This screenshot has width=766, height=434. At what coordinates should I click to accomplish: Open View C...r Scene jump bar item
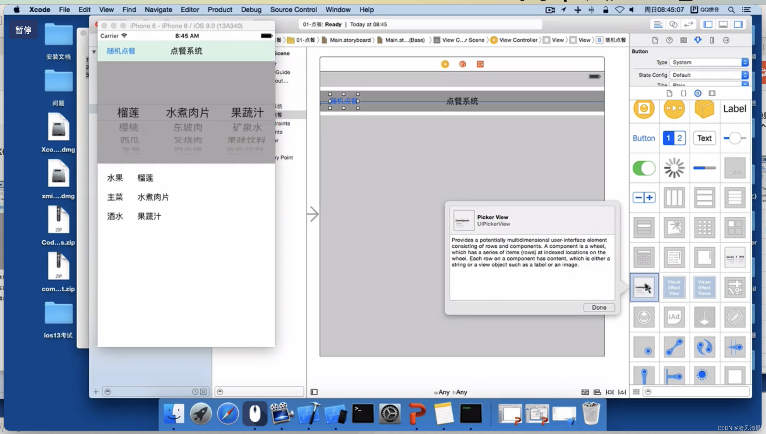pos(459,40)
